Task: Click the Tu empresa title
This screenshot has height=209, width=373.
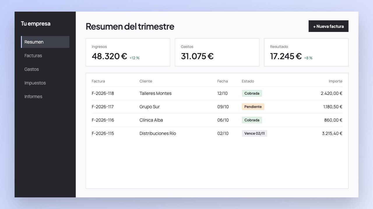Action: pos(36,24)
